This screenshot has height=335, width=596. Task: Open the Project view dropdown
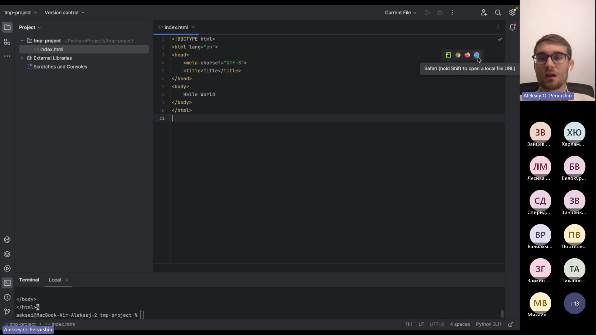coord(30,27)
